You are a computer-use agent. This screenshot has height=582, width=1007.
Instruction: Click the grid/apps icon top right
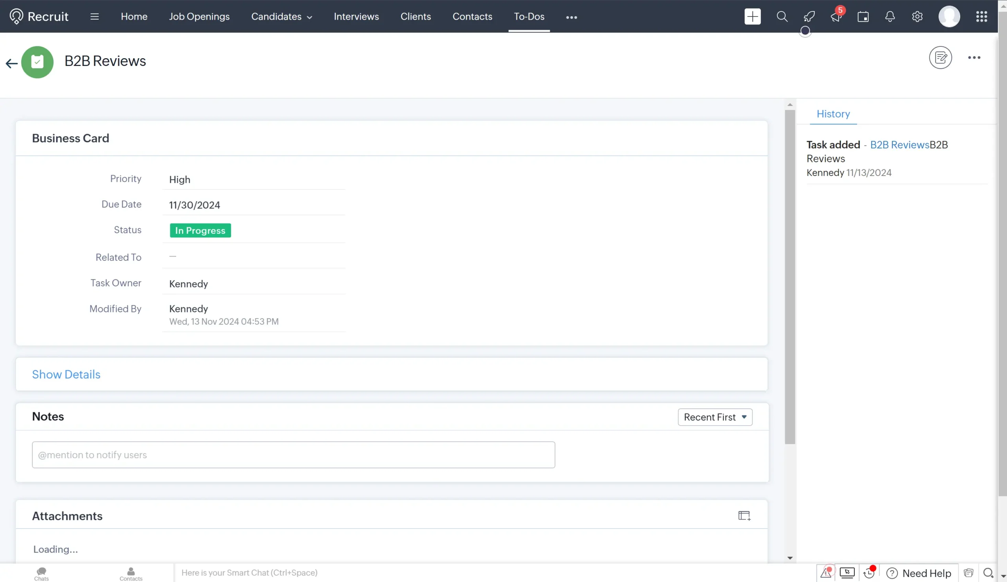982,17
